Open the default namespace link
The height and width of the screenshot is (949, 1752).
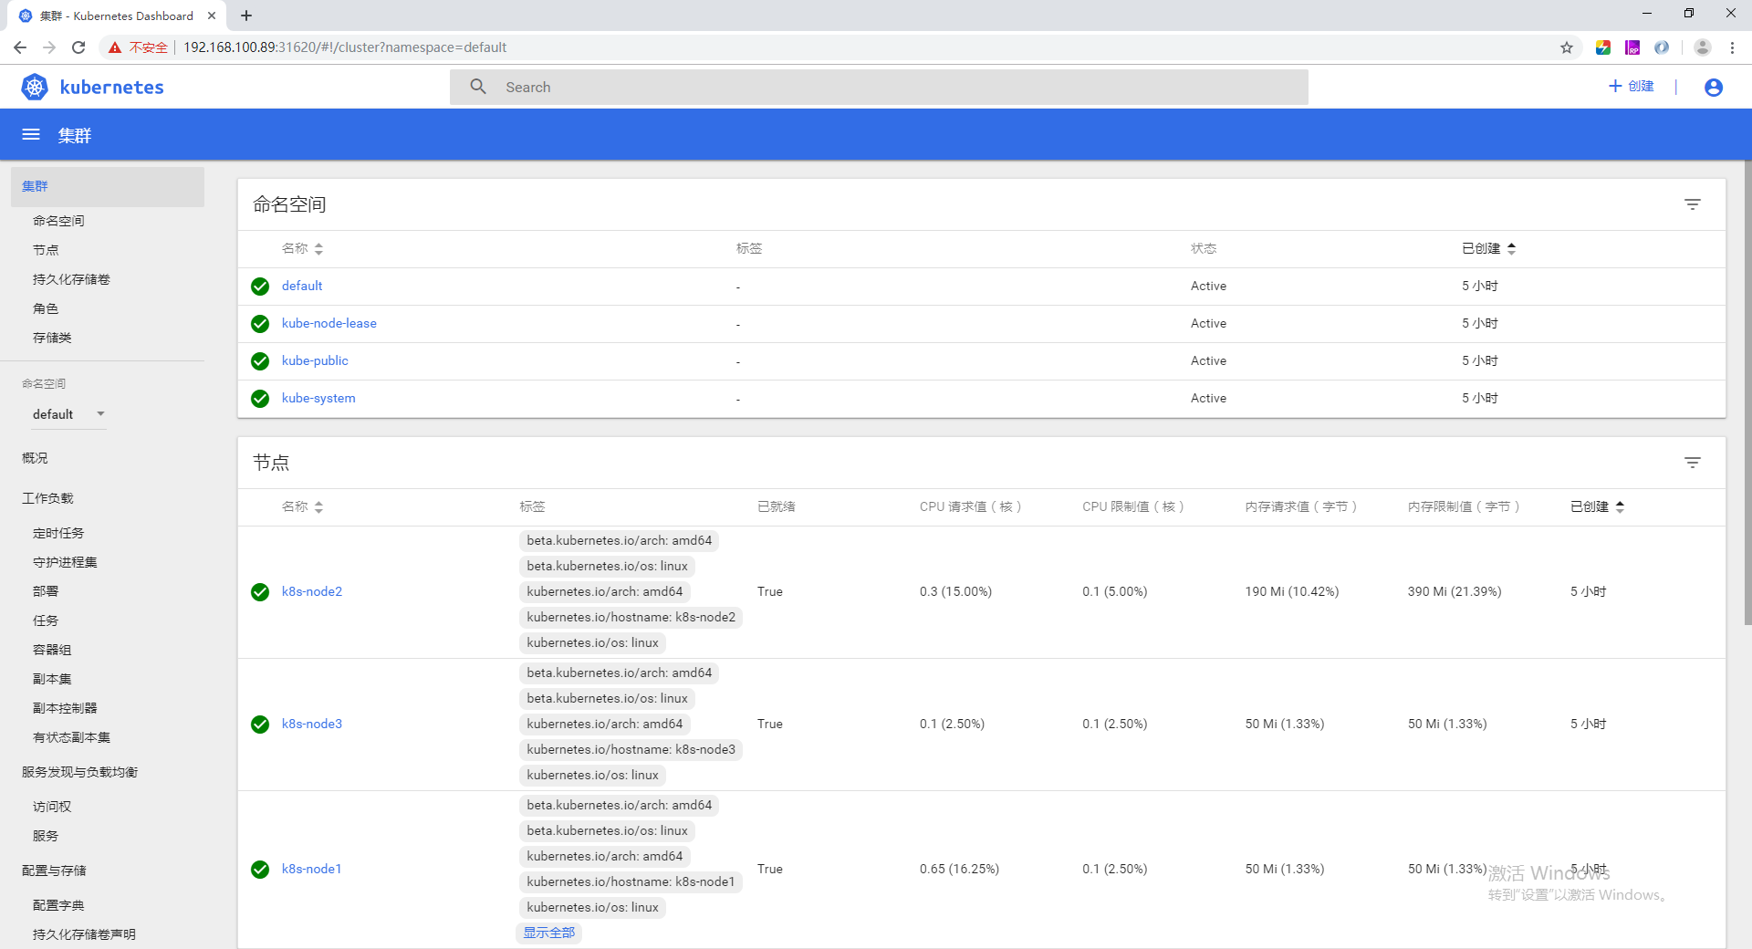pos(302,286)
